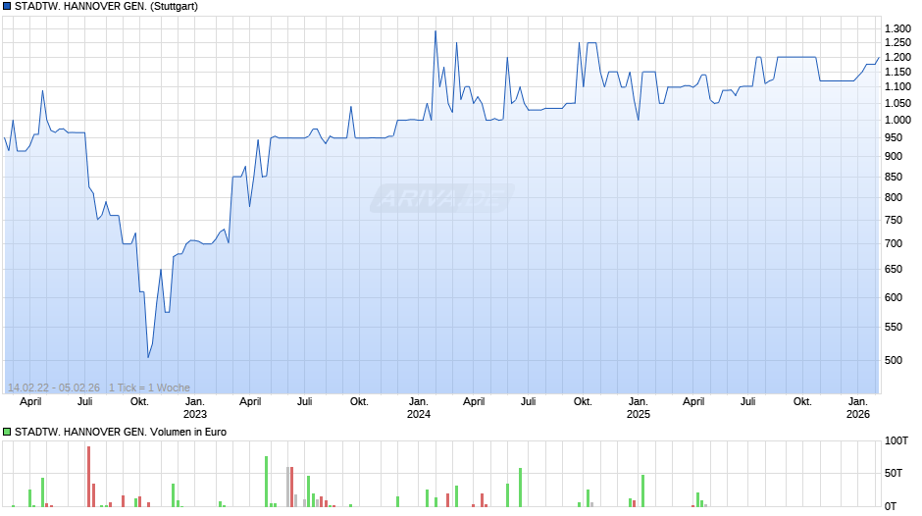Click the 850 price axis label
The height and width of the screenshot is (516, 922).
pos(894,178)
